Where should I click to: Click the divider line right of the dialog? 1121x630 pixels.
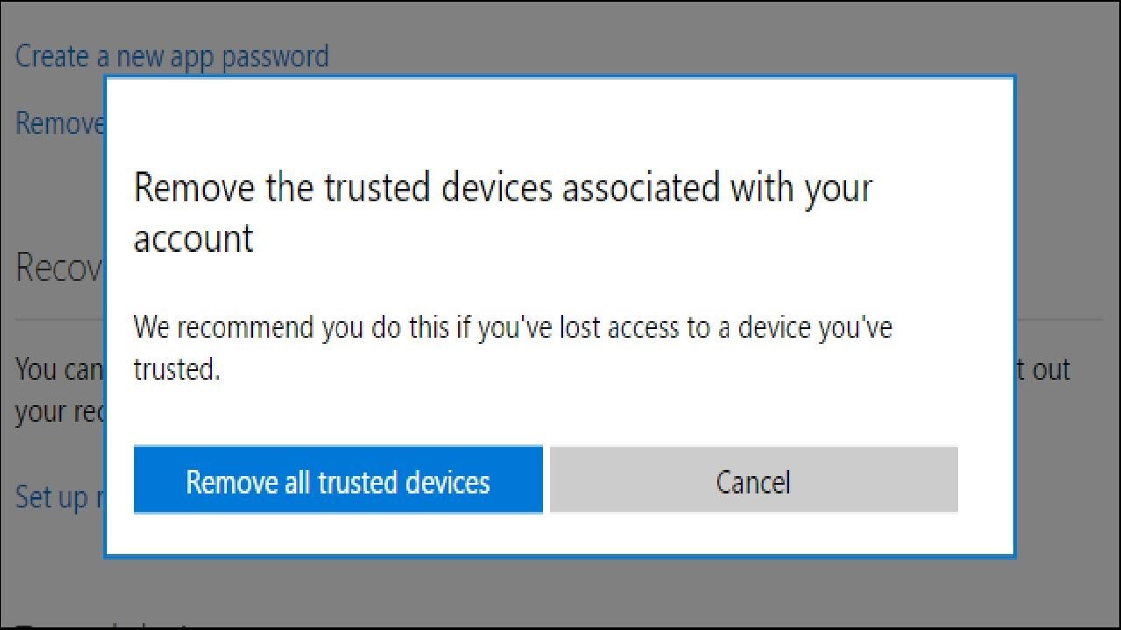[x=1058, y=319]
